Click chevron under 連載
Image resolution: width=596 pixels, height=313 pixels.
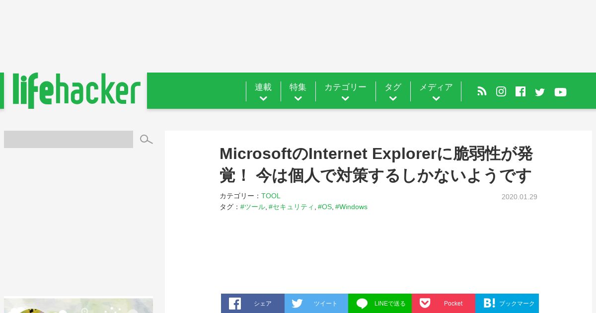pos(263,99)
